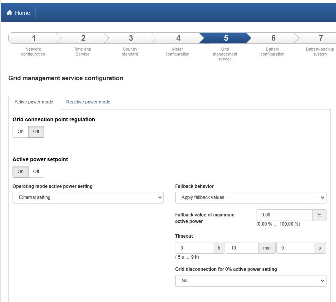Click the Fallback value percentage field

point(285,215)
